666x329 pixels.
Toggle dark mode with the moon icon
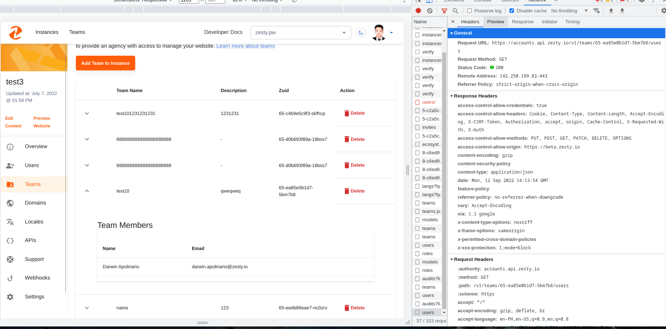361,32
